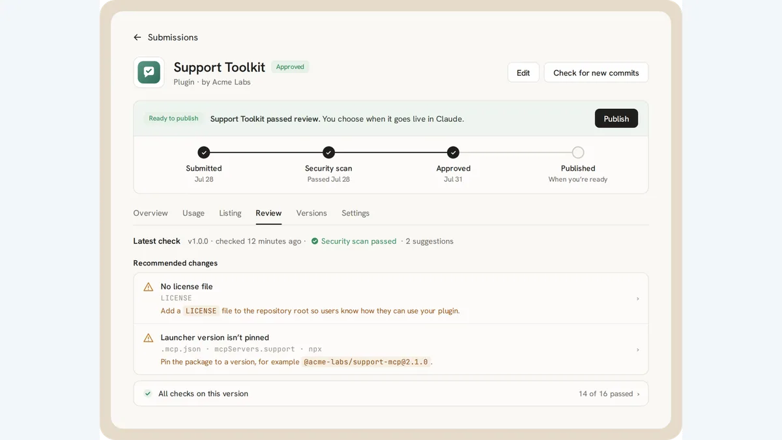Click the '.mcp.json · mcpServers.support · npx' path
The height and width of the screenshot is (440, 782).
click(x=241, y=349)
